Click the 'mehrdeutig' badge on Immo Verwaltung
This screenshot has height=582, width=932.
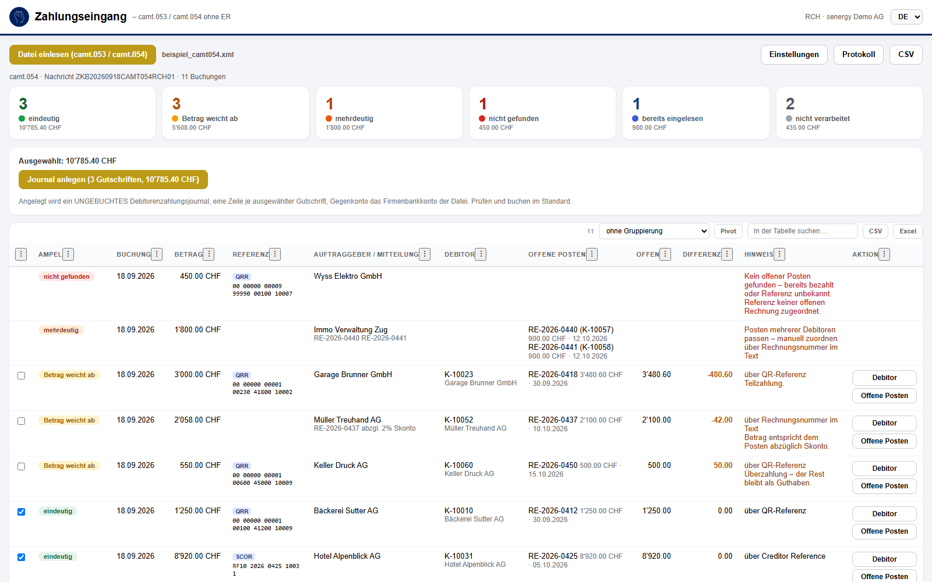(61, 330)
